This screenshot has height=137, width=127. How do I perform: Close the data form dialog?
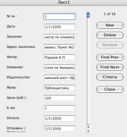point(110,89)
